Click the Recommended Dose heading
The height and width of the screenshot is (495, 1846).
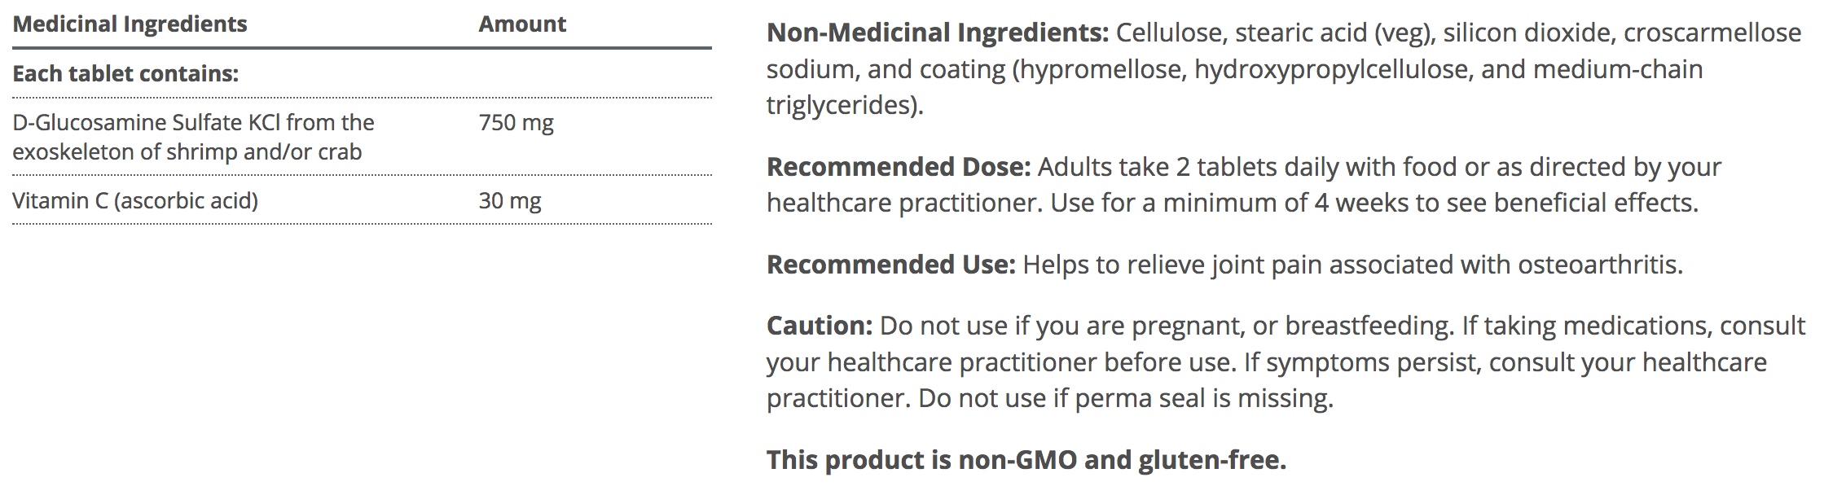899,167
